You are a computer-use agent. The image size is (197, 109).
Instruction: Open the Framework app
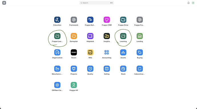click(x=74, y=20)
